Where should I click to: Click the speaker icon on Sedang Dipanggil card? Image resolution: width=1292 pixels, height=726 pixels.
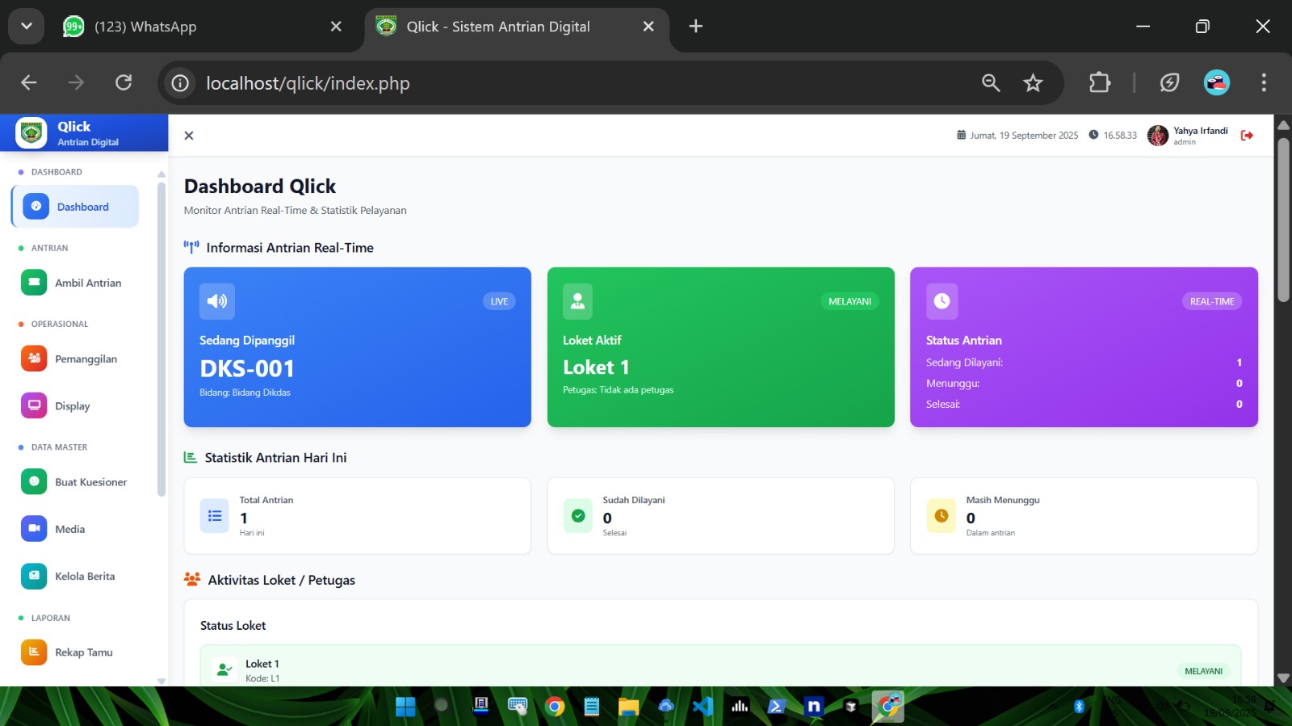tap(217, 301)
